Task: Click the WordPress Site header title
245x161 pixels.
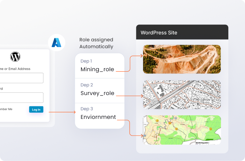Action: [159, 33]
